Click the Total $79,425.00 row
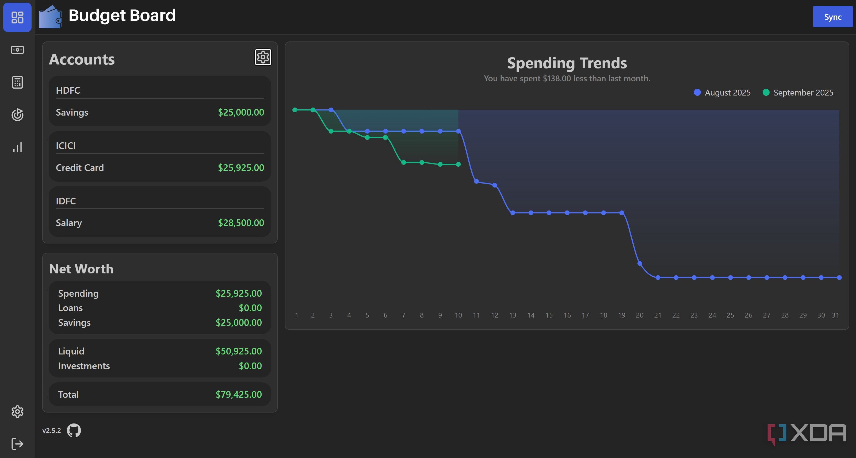The image size is (856, 458). point(160,395)
